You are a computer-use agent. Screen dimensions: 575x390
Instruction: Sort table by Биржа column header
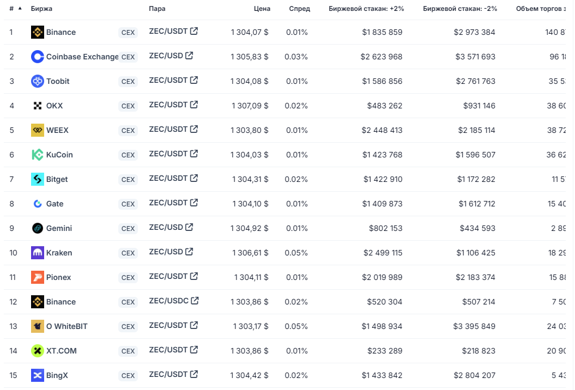click(41, 8)
